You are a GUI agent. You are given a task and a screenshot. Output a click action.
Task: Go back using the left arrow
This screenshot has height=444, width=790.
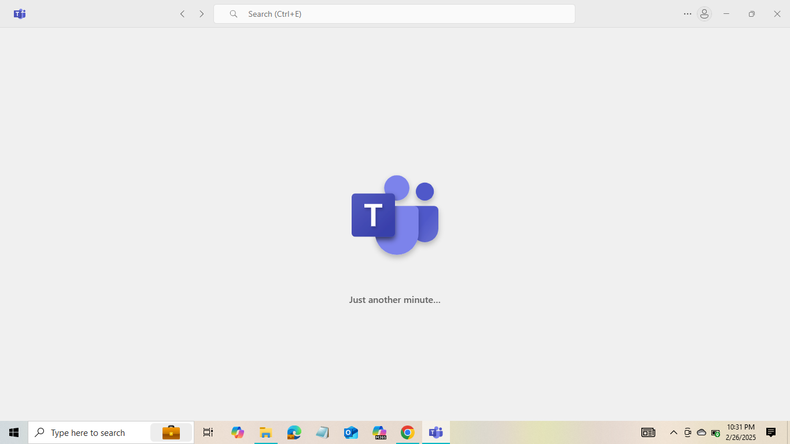pos(182,14)
